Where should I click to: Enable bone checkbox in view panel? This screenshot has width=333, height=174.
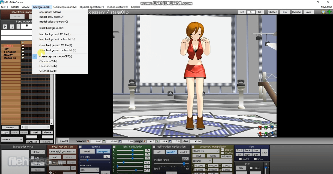(255, 159)
